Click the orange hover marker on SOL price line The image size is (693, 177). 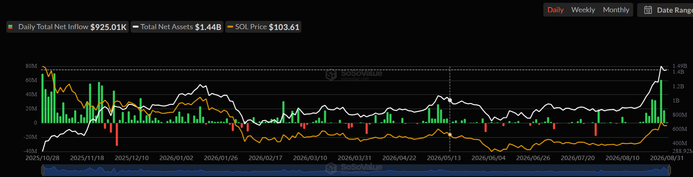(x=450, y=135)
